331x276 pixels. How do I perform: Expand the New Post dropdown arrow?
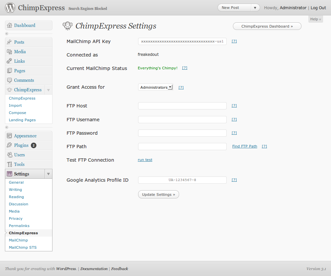[255, 8]
